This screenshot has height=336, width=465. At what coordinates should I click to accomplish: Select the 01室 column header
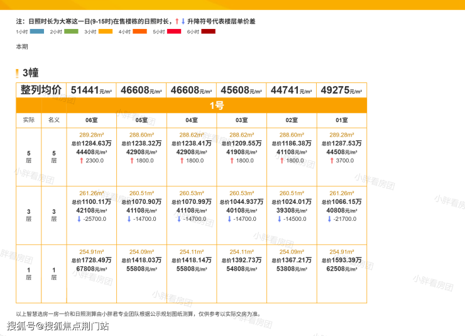[342, 120]
